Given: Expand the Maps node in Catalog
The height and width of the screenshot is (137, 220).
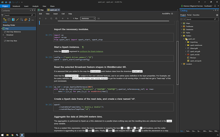Looking at the screenshot, I should (181, 23).
